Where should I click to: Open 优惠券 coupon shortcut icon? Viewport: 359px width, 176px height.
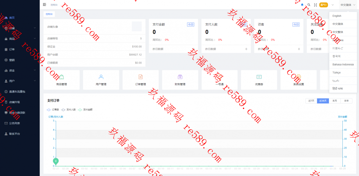tap(259, 77)
